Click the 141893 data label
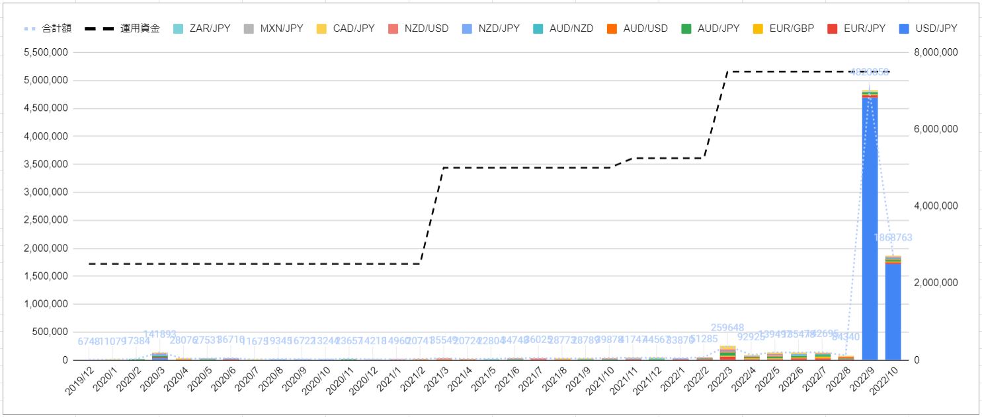The image size is (982, 417). tap(160, 334)
